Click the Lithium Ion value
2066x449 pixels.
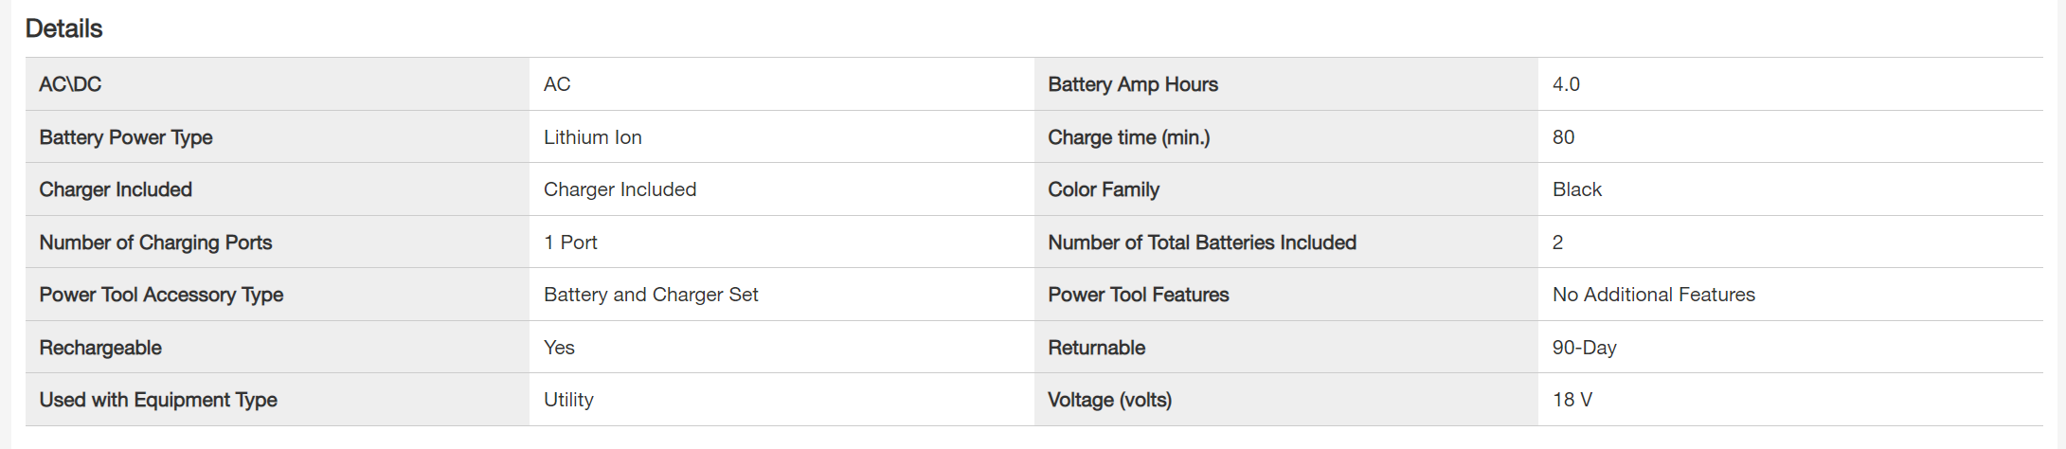click(x=593, y=137)
